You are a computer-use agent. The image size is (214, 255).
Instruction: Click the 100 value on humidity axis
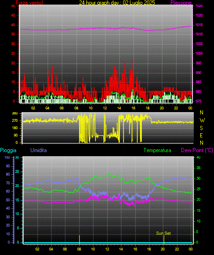coord(7,158)
